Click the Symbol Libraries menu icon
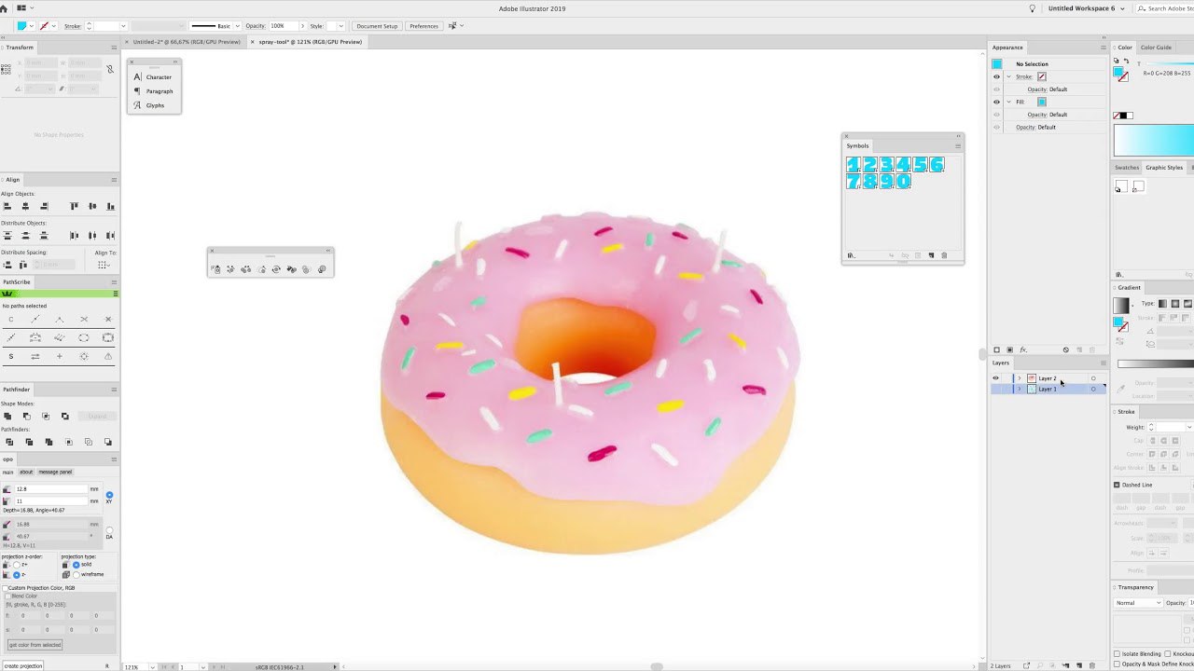The width and height of the screenshot is (1194, 671). pyautogui.click(x=851, y=255)
